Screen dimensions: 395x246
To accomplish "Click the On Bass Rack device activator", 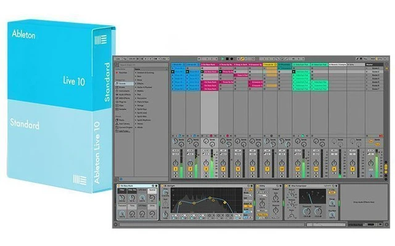I will 118,186.
